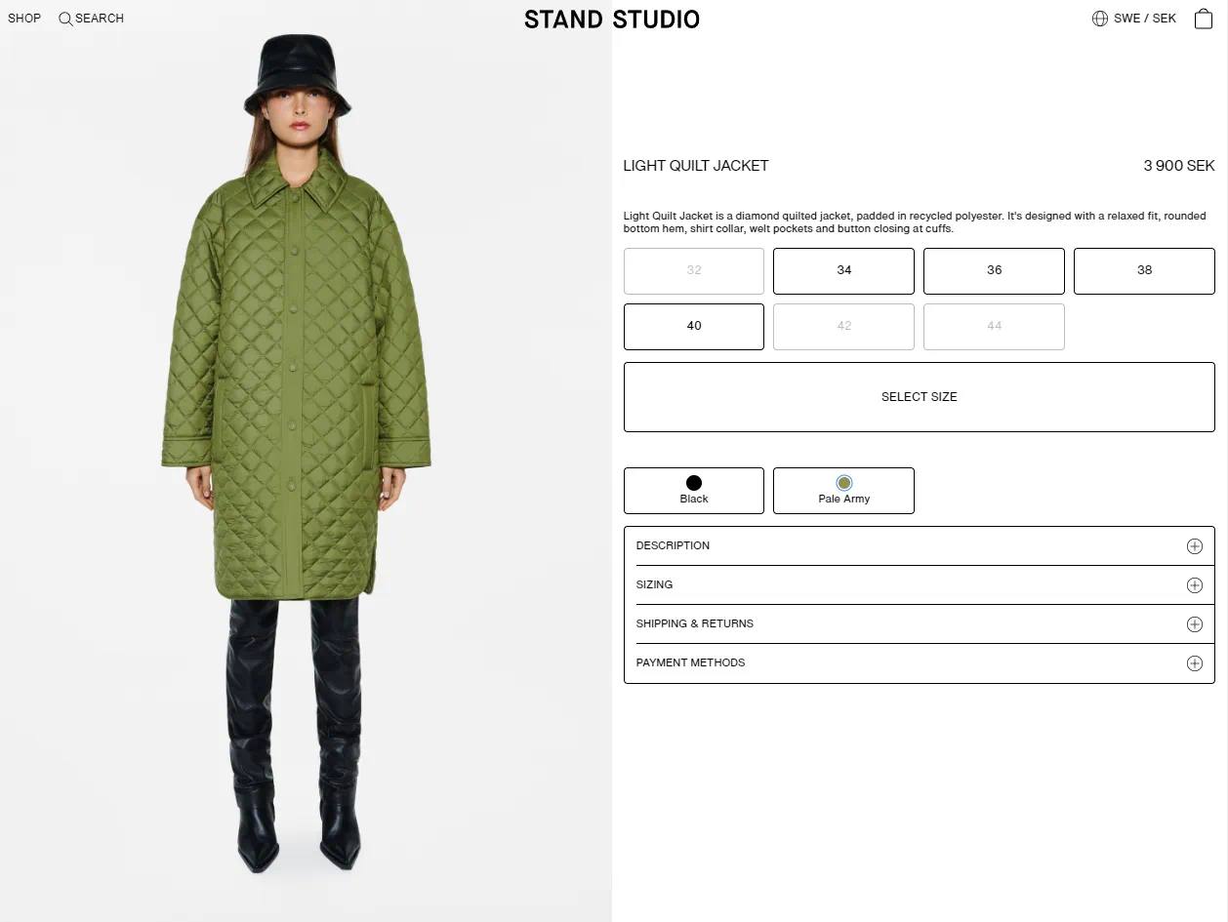This screenshot has width=1228, height=922.
Task: Open the shopping bag icon
Action: [x=1204, y=18]
